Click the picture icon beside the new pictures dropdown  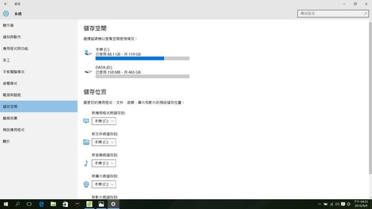click(x=86, y=184)
